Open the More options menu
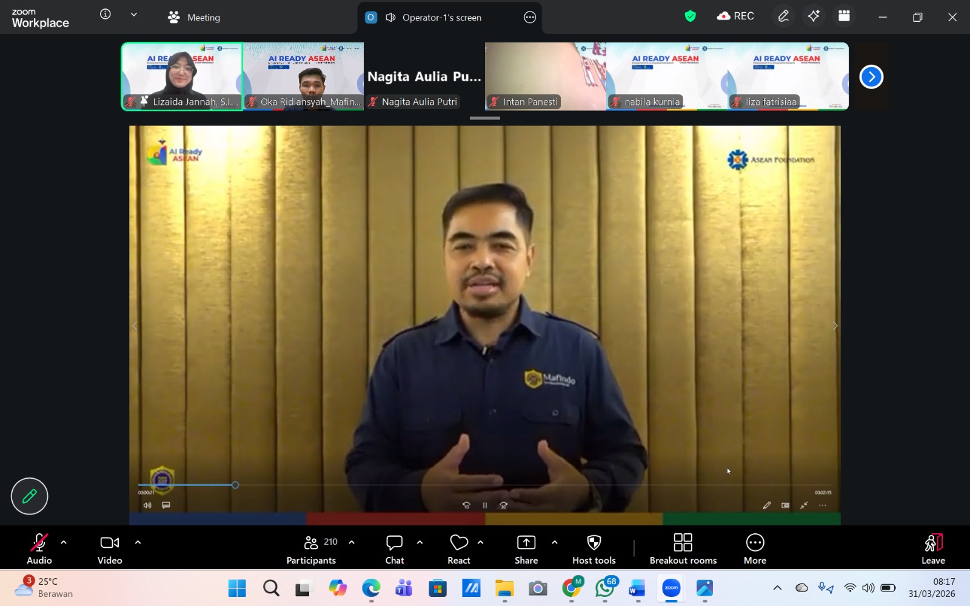 755,548
